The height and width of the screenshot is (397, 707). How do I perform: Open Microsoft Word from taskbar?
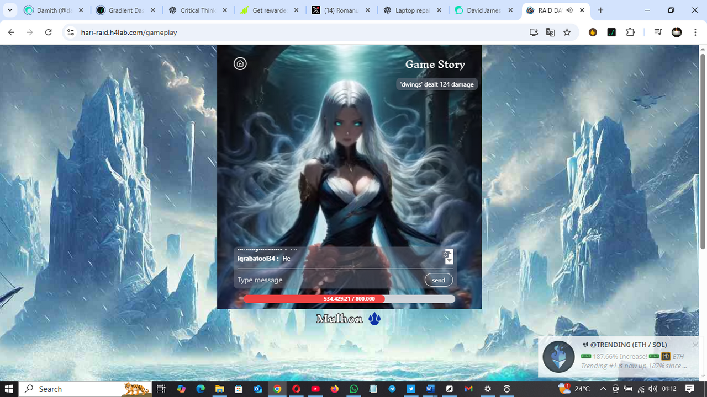pos(430,389)
